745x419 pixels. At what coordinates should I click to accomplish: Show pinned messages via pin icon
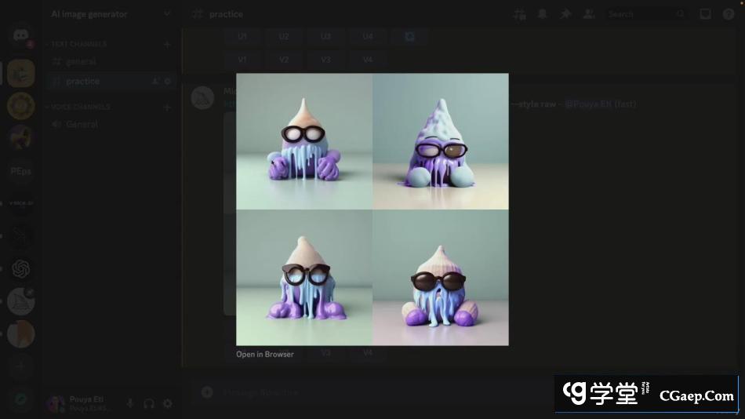[565, 14]
